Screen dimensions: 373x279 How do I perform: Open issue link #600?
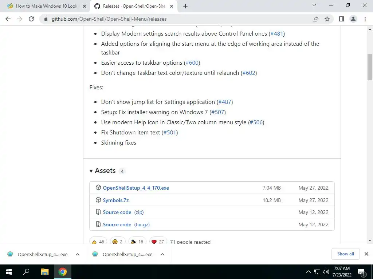192,63
